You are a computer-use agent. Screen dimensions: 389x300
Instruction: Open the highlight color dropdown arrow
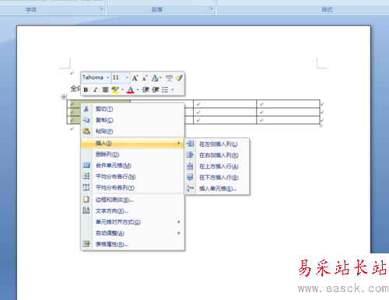pos(122,90)
